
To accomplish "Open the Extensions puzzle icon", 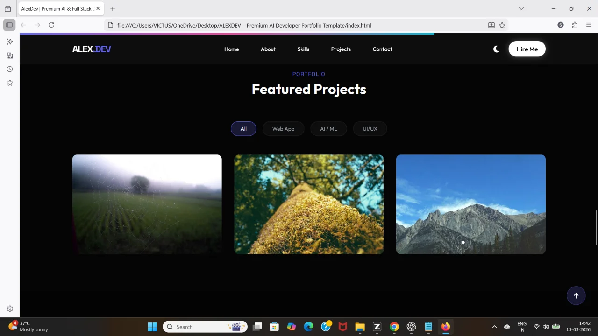I will coord(575,25).
